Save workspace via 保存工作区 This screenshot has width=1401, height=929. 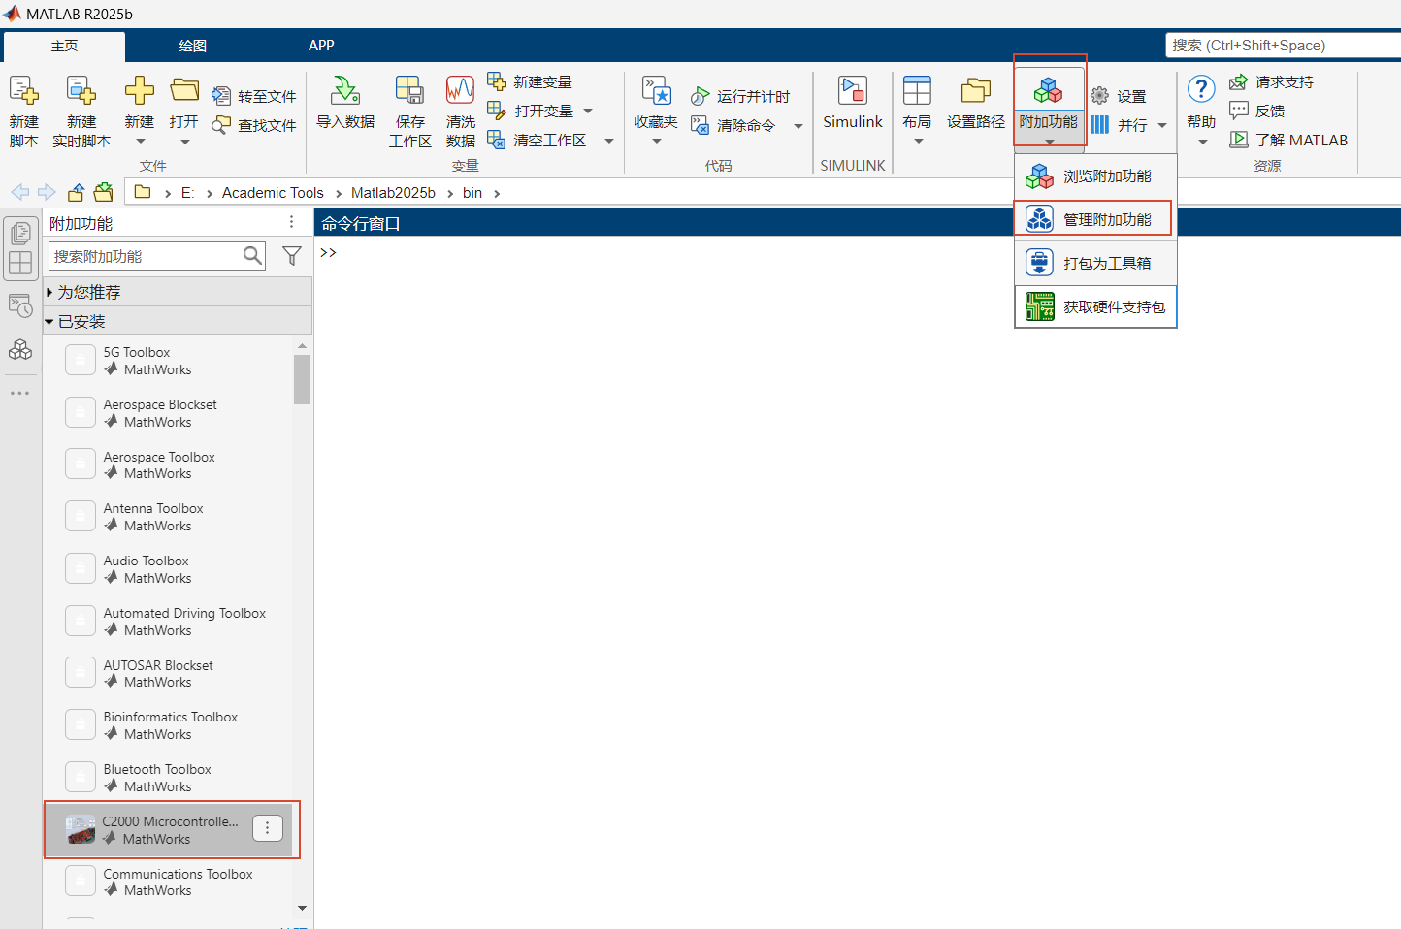click(x=410, y=111)
